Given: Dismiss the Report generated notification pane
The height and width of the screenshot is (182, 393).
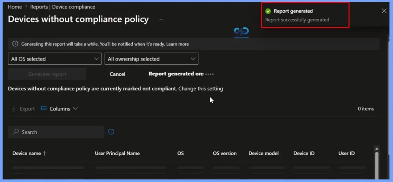Looking at the screenshot, I should pos(384,11).
